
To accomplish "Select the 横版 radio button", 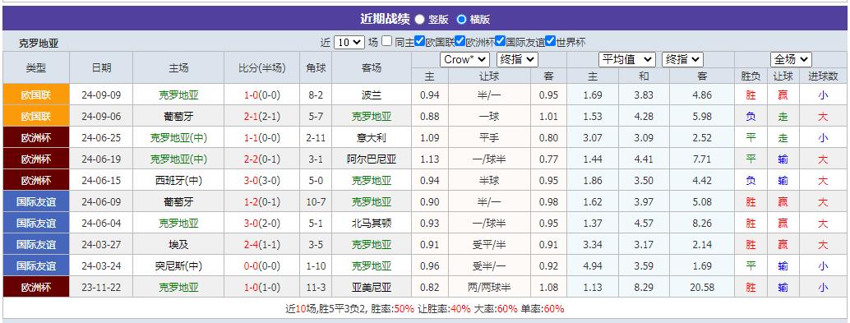I will pos(461,20).
